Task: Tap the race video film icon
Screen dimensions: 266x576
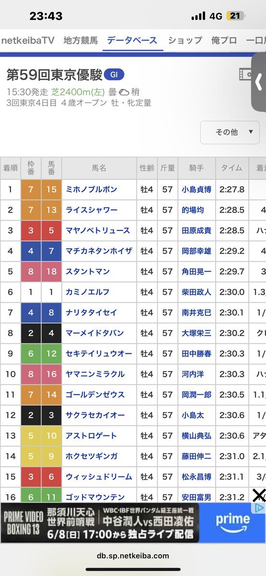Action: 245,75
